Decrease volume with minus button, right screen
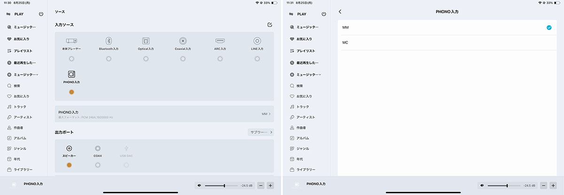 pos(543,186)
